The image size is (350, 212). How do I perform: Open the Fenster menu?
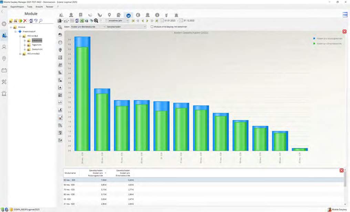(x=50, y=7)
